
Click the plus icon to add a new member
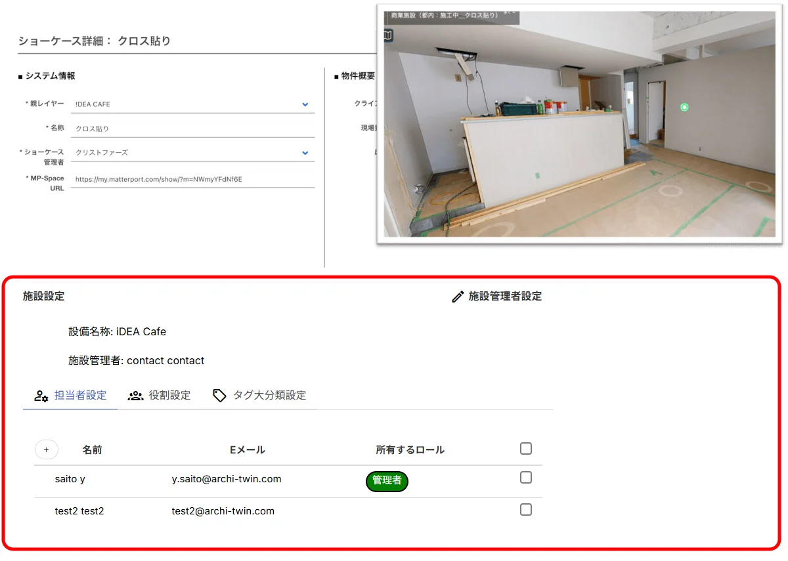pos(46,449)
